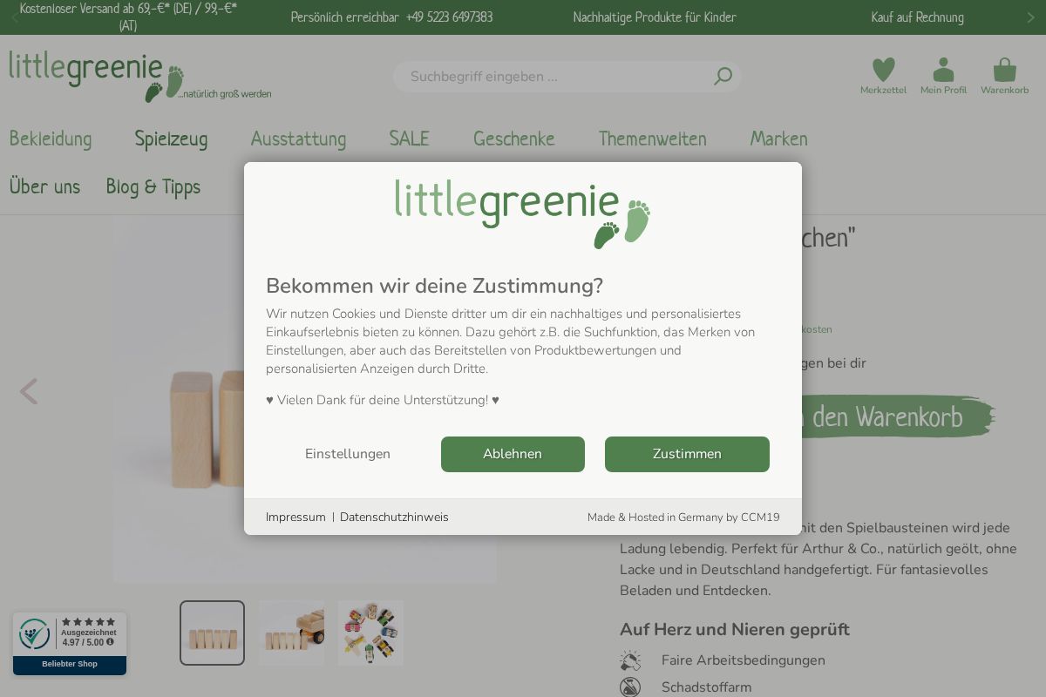The width and height of the screenshot is (1046, 697).
Task: Decline cookies with Ablehnen button
Action: [x=513, y=454]
